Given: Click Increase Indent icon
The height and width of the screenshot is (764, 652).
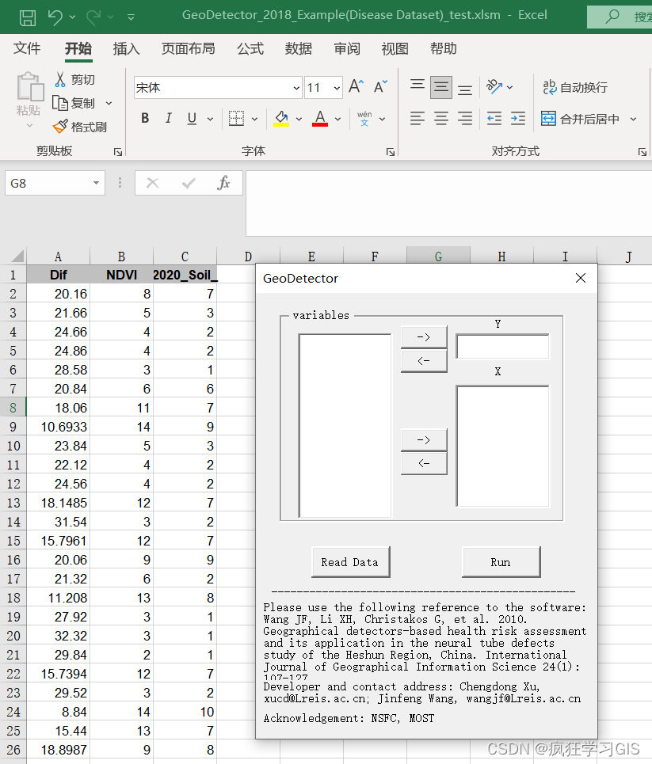Looking at the screenshot, I should tap(518, 119).
